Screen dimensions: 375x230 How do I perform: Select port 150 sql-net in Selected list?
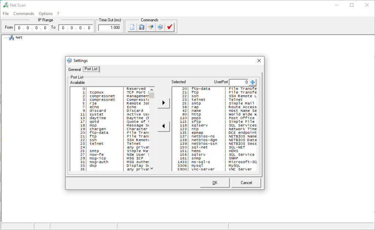point(214,147)
